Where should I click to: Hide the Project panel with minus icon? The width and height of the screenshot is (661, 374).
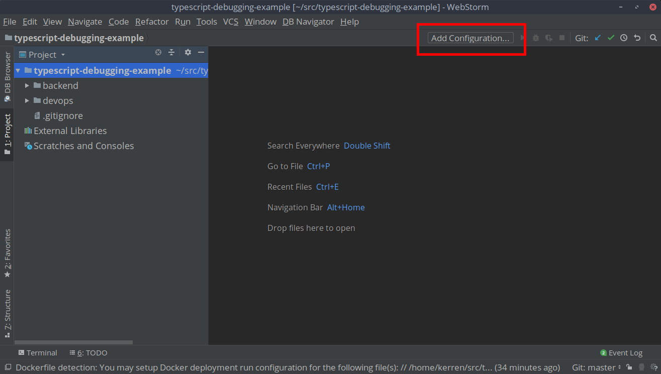click(x=201, y=53)
